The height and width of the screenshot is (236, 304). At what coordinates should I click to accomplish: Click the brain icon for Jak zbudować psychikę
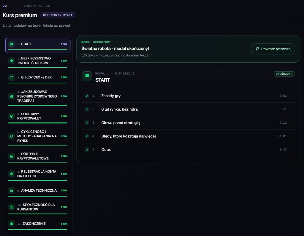[x=12, y=96]
